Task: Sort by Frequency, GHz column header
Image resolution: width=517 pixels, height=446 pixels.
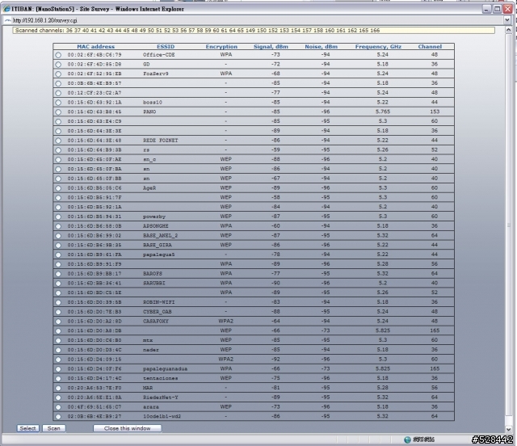Action: 378,47
